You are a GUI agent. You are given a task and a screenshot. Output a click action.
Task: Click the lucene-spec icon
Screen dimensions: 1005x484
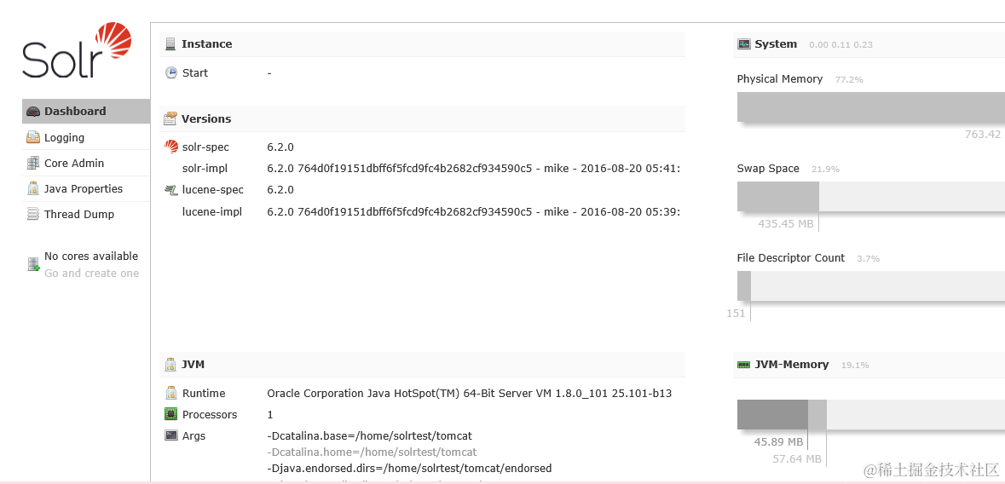click(x=171, y=190)
